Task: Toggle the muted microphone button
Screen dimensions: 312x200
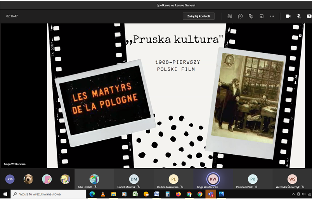Action: pos(298,16)
